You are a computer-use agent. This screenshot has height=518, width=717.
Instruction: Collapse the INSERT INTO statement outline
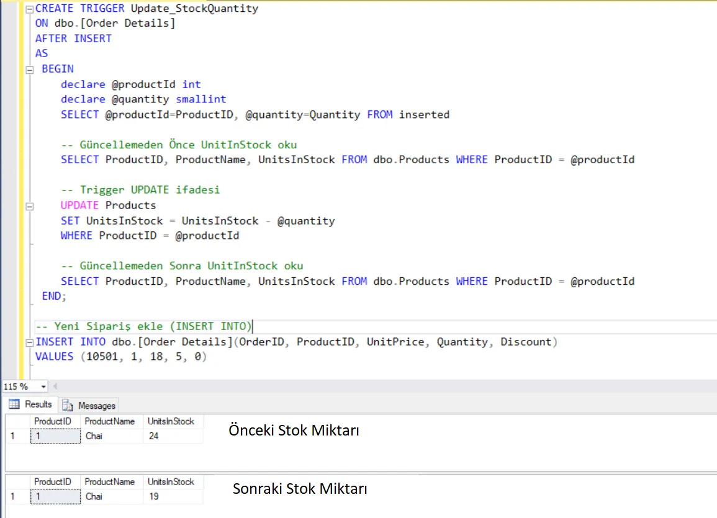tap(30, 342)
